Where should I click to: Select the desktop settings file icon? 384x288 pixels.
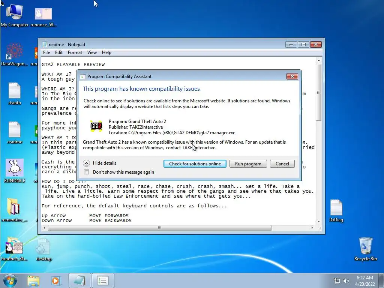point(44,249)
